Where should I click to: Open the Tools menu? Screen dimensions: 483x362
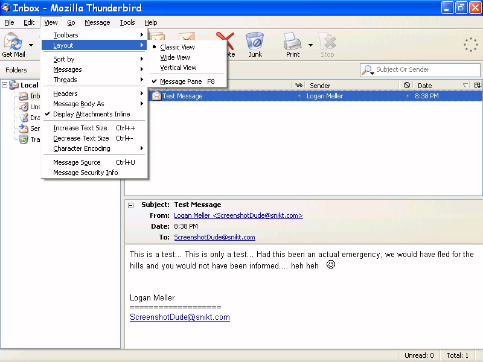[127, 22]
